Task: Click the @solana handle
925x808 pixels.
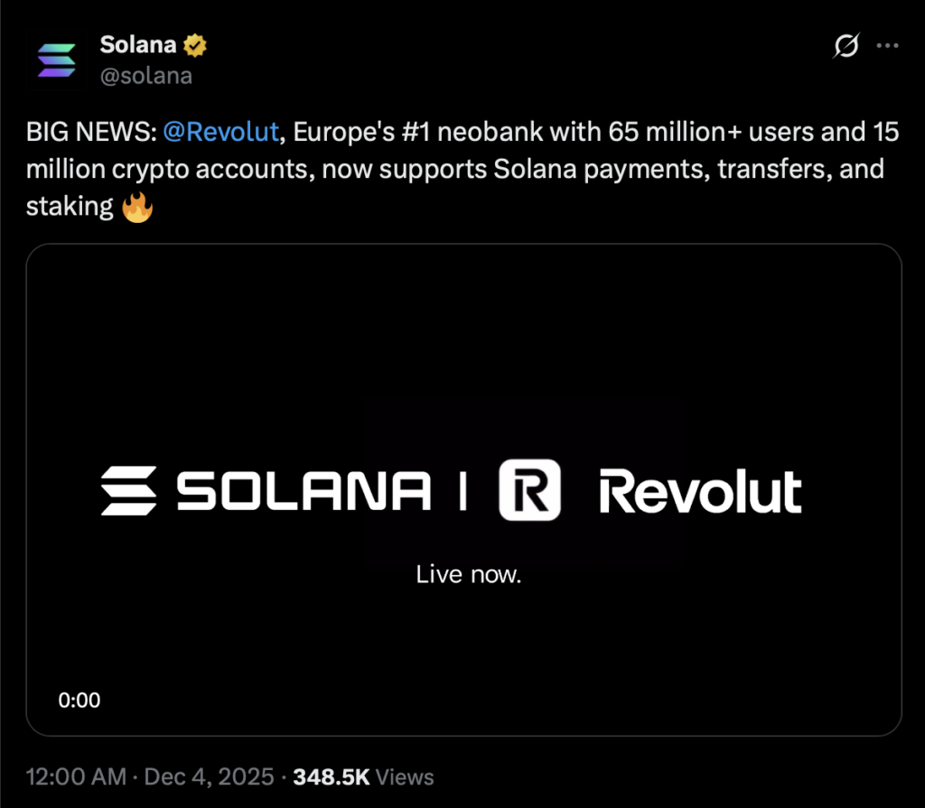Action: [147, 76]
